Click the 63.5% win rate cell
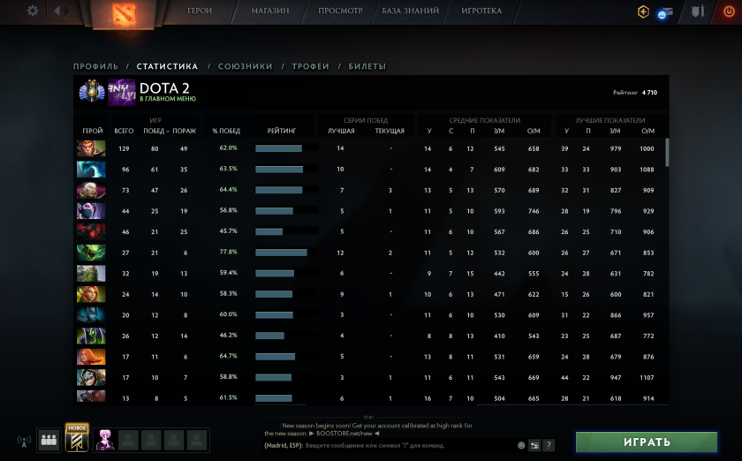 pyautogui.click(x=228, y=169)
